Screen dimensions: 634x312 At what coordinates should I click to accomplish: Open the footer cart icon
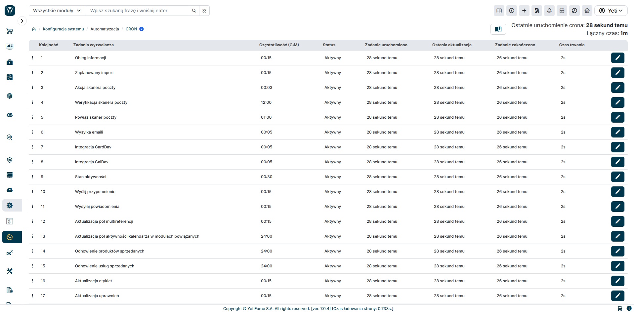[620, 308]
